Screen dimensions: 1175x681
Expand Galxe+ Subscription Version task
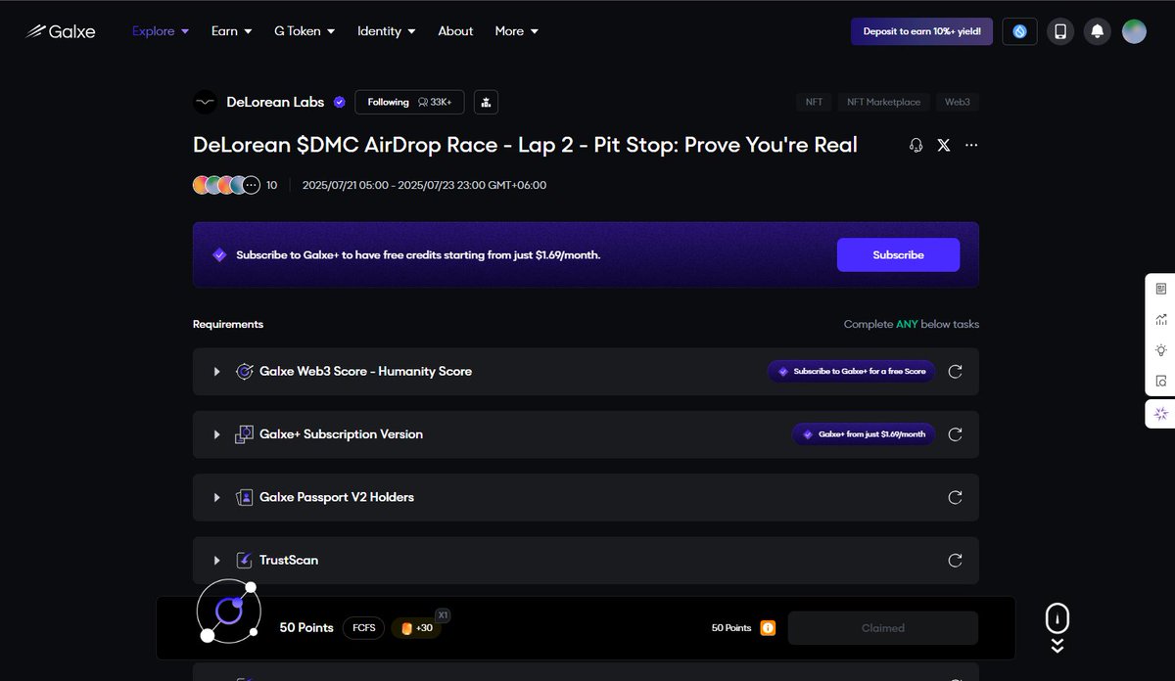pyautogui.click(x=217, y=434)
